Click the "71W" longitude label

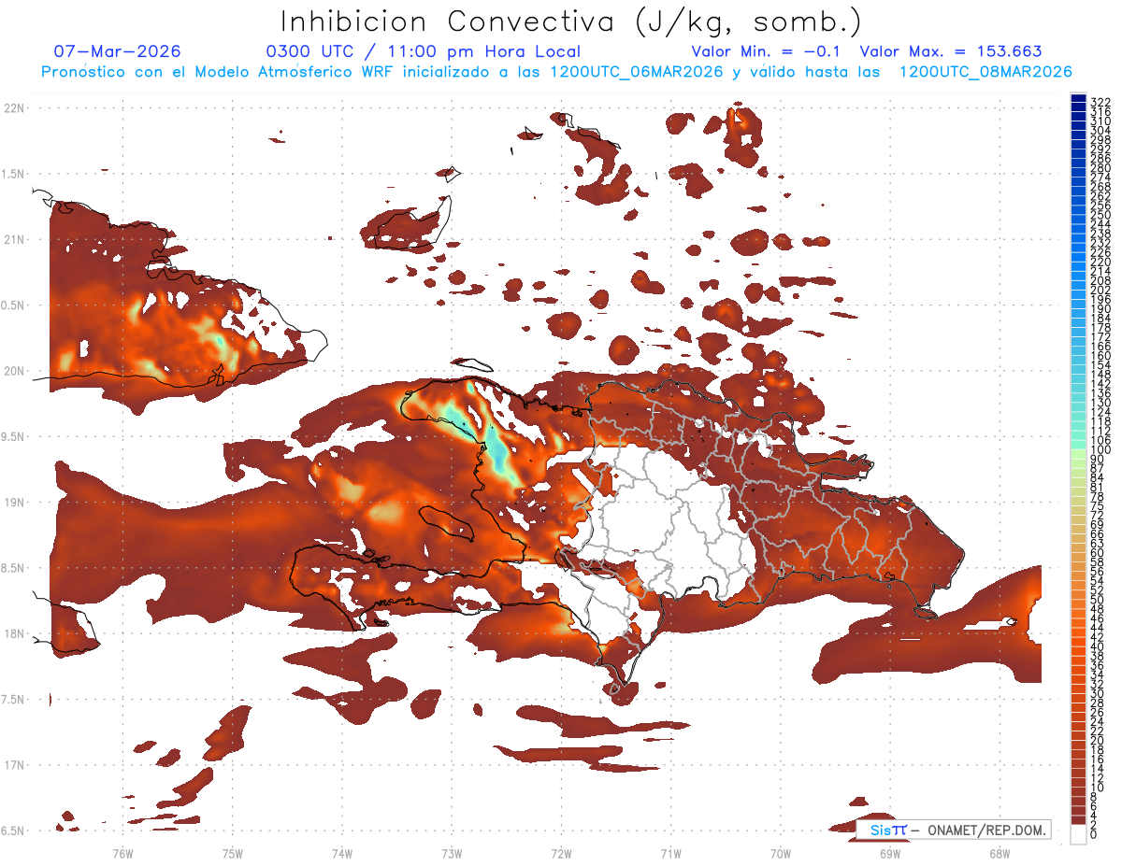[671, 853]
